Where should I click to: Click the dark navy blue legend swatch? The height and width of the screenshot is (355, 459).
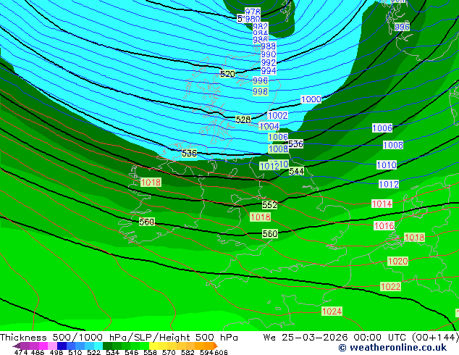[62, 346]
